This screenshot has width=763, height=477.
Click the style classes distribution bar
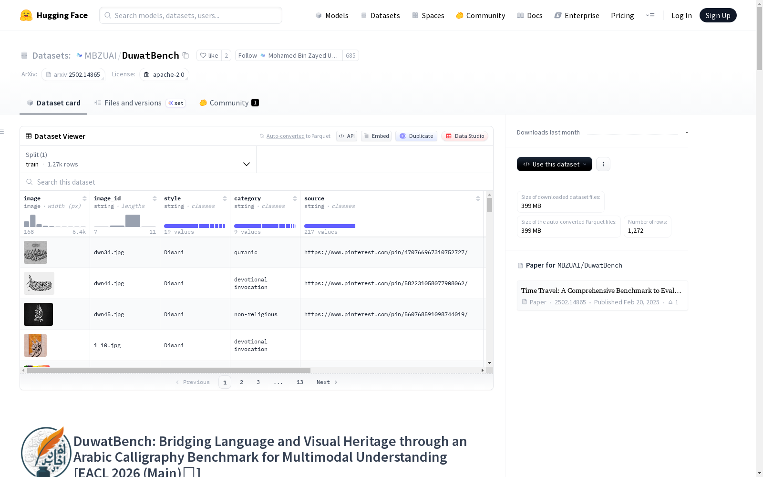click(x=195, y=226)
